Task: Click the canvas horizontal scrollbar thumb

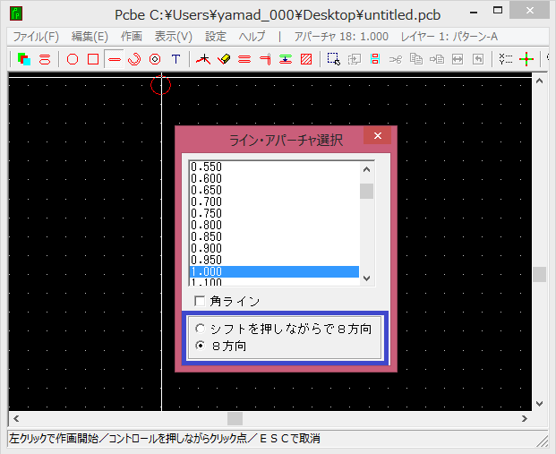Action: (235, 418)
